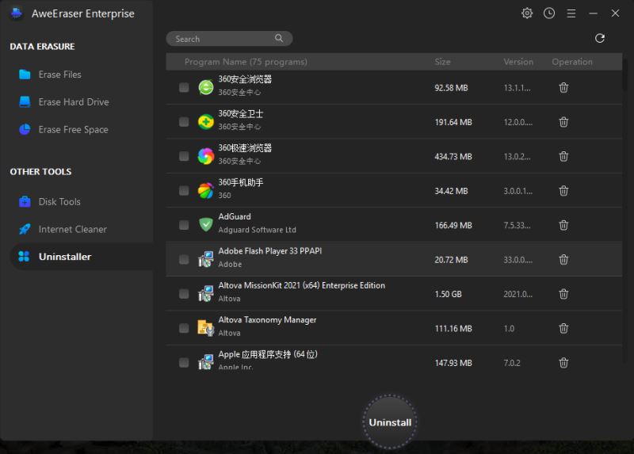Click the Apple 应用程序支持 program icon
The image size is (634, 454).
(206, 362)
